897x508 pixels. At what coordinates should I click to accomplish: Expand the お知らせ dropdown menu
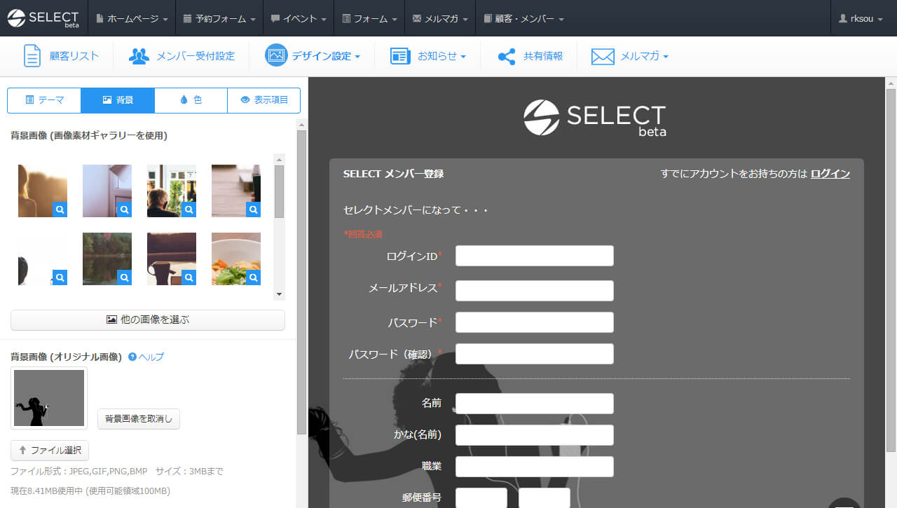[428, 56]
